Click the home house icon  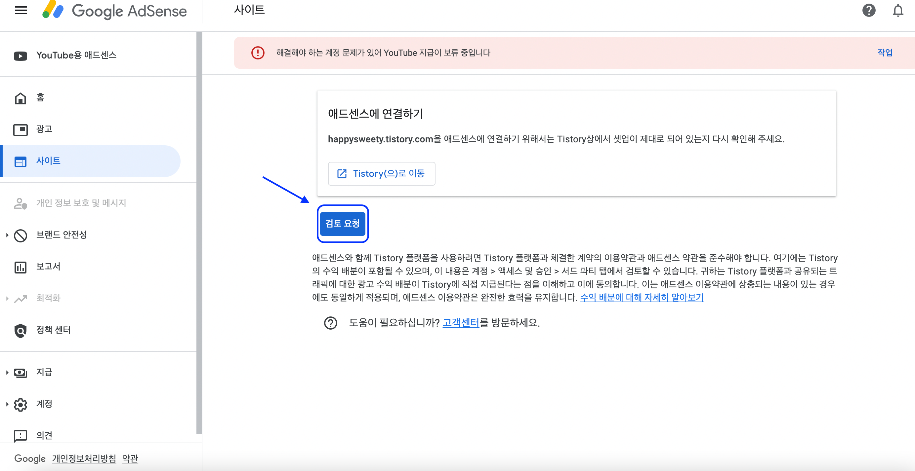(x=20, y=98)
